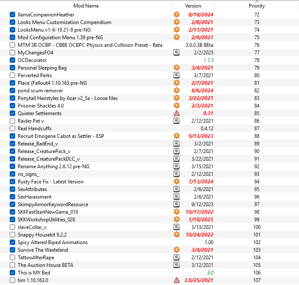Click calendar icon on Perverted Perks row
The height and width of the screenshot is (285, 299).
pyautogui.click(x=176, y=75)
